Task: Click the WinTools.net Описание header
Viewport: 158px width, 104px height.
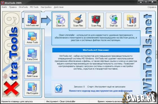Action: 96,50
